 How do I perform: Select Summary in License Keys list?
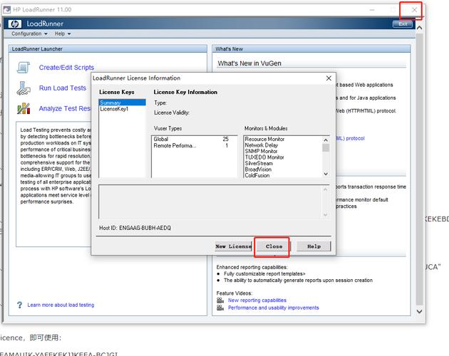(x=110, y=103)
